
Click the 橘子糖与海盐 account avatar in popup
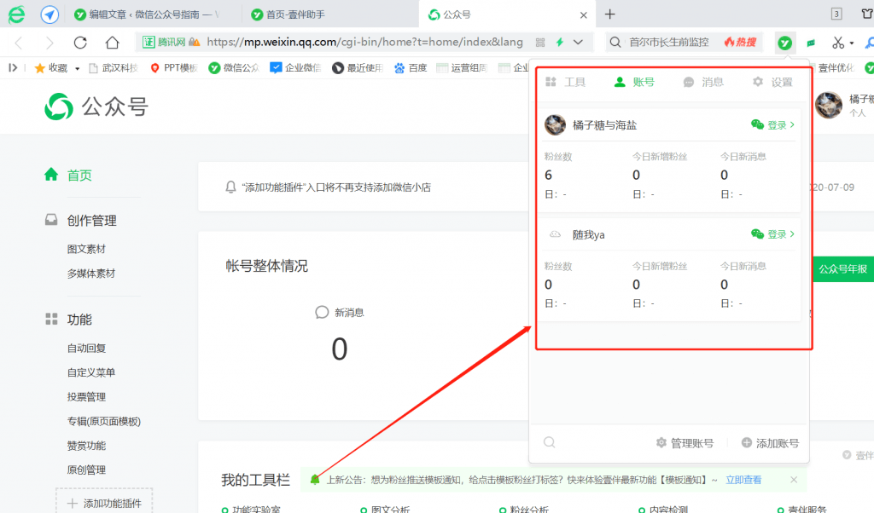tap(556, 125)
